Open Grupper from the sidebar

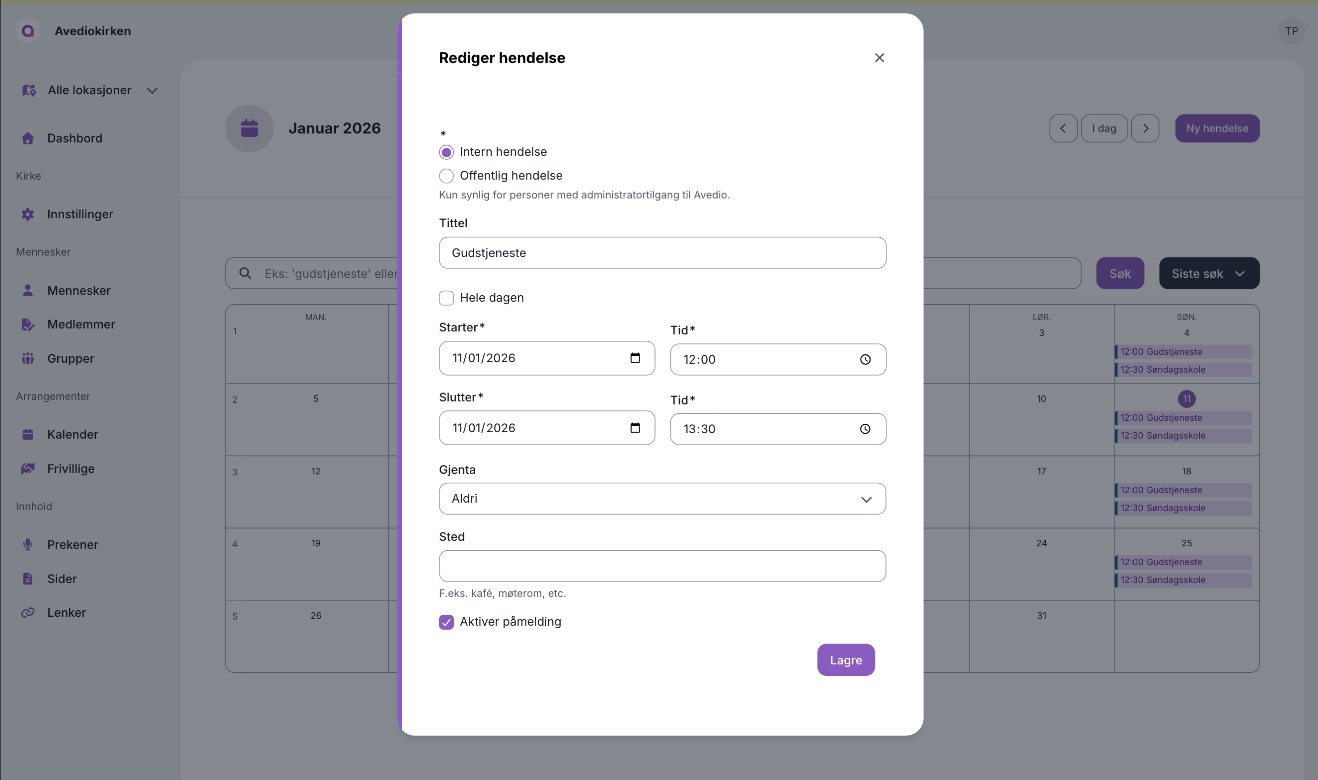point(70,358)
